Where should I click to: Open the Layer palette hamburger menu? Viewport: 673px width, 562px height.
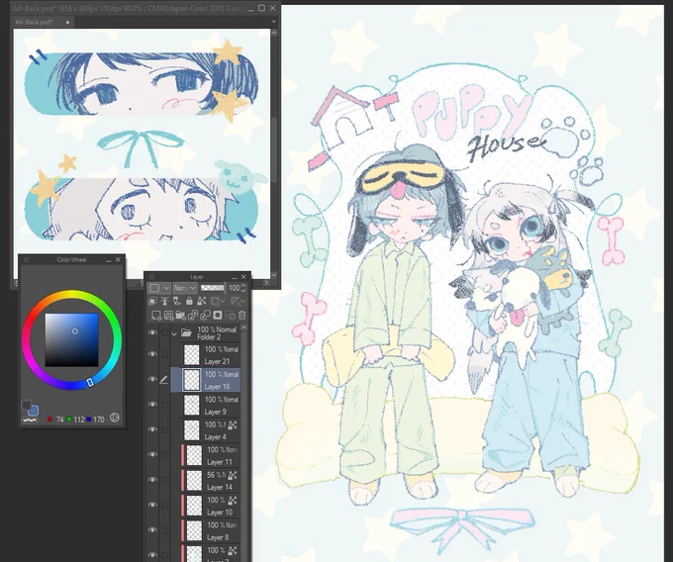pos(151,277)
